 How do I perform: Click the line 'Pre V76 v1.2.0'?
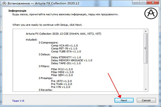click(x=61, y=87)
